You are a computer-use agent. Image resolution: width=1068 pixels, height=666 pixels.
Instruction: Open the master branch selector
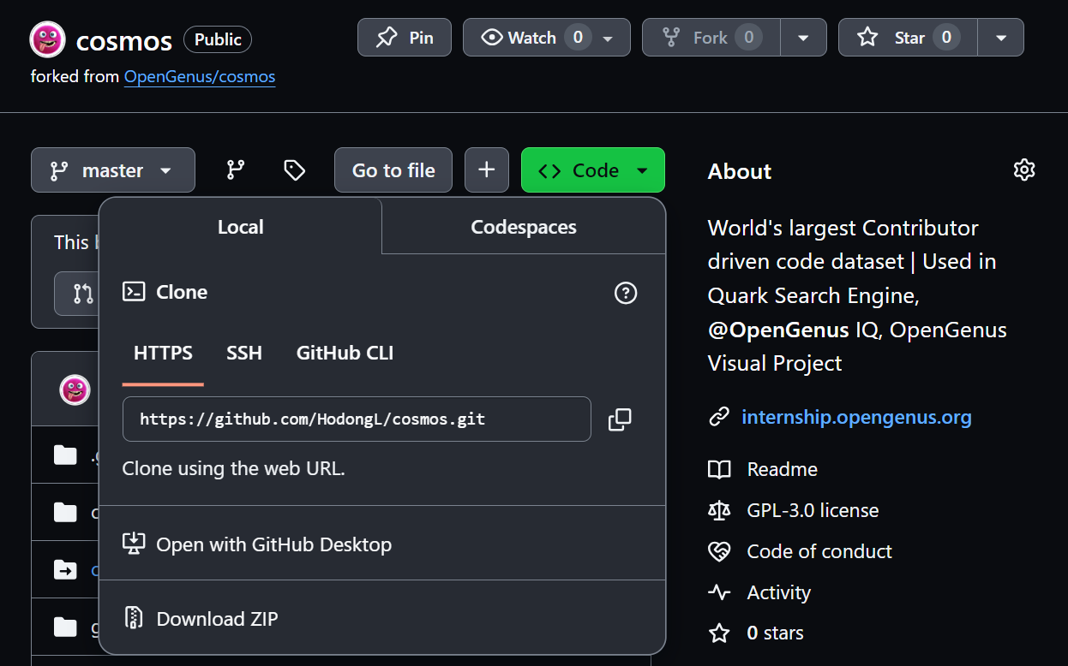(113, 170)
